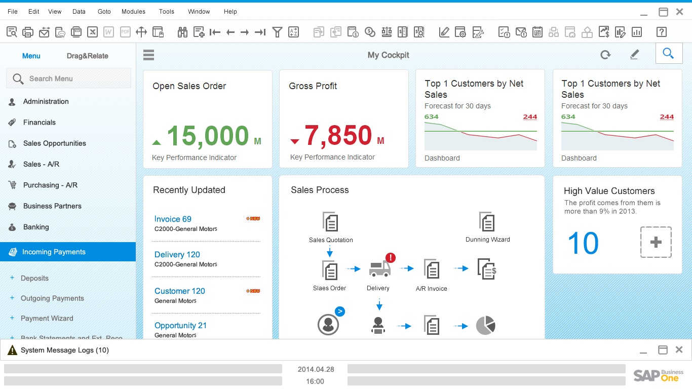This screenshot has width=692, height=389.
Task: Open the Invoice 69 link
Action: point(173,219)
